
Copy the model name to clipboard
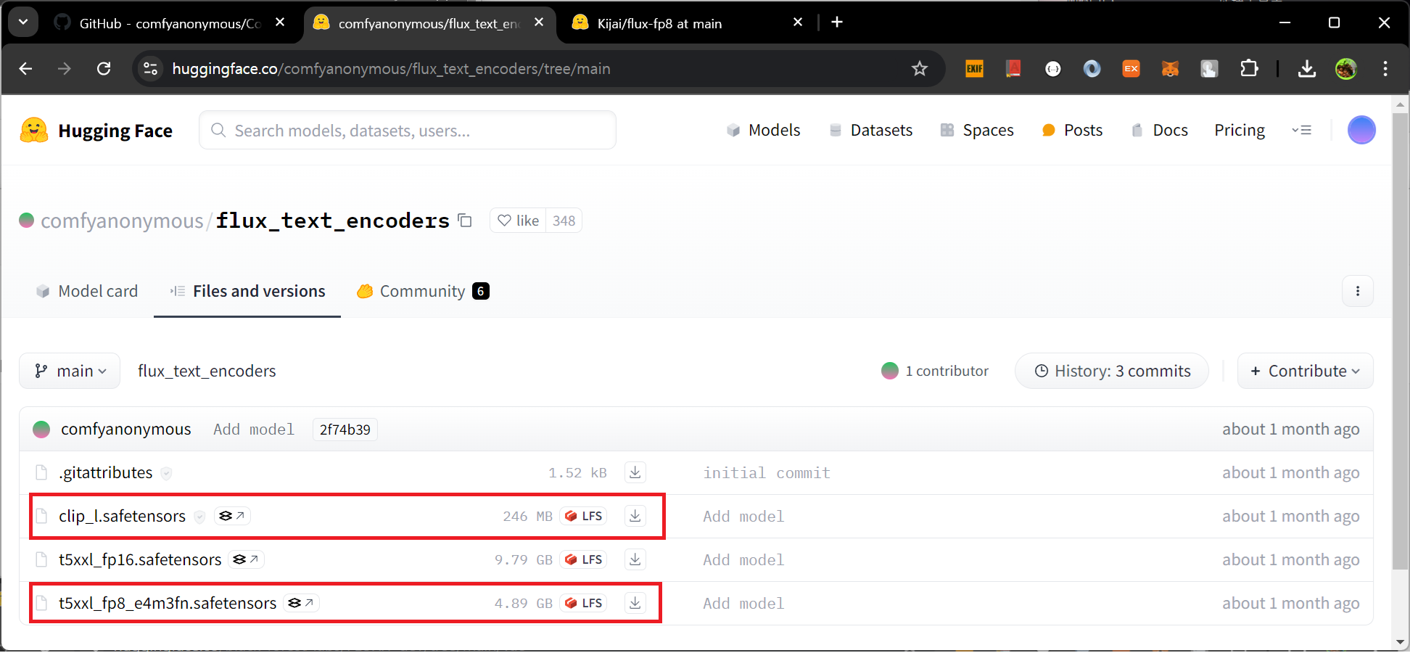click(x=465, y=221)
